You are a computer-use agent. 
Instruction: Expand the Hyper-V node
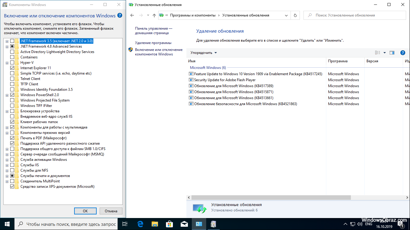pyautogui.click(x=7, y=63)
